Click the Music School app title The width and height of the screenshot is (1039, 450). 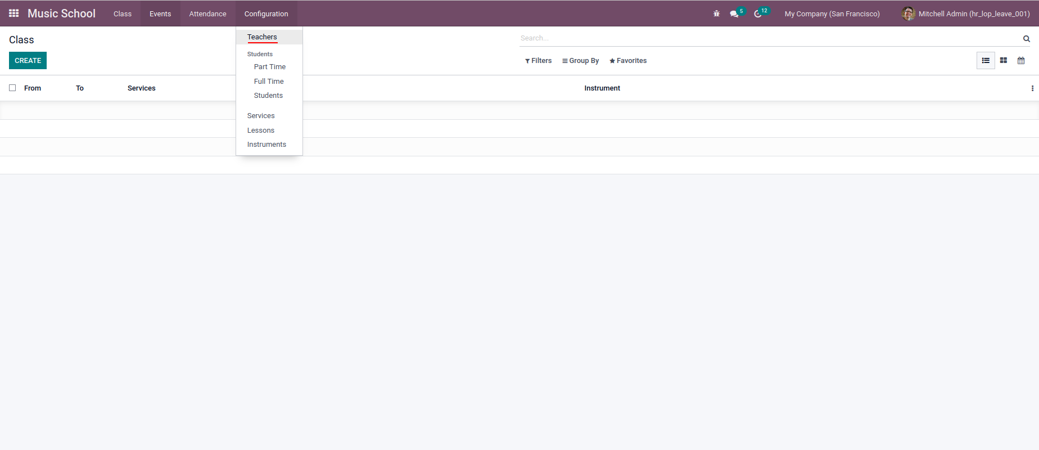(61, 13)
